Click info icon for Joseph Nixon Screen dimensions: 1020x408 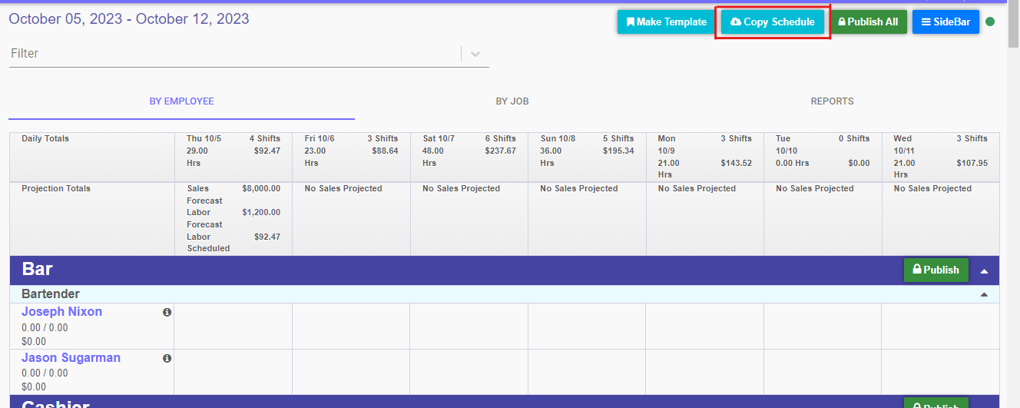click(x=167, y=312)
